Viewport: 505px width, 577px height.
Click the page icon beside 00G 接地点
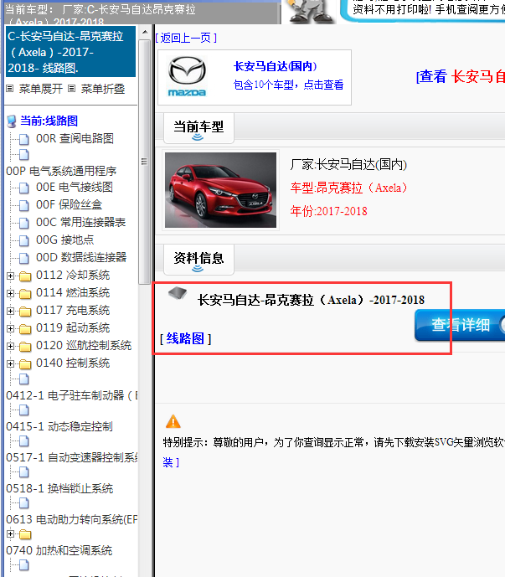point(24,240)
